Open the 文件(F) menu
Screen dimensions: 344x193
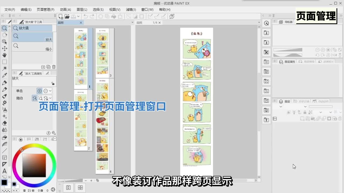(10, 9)
